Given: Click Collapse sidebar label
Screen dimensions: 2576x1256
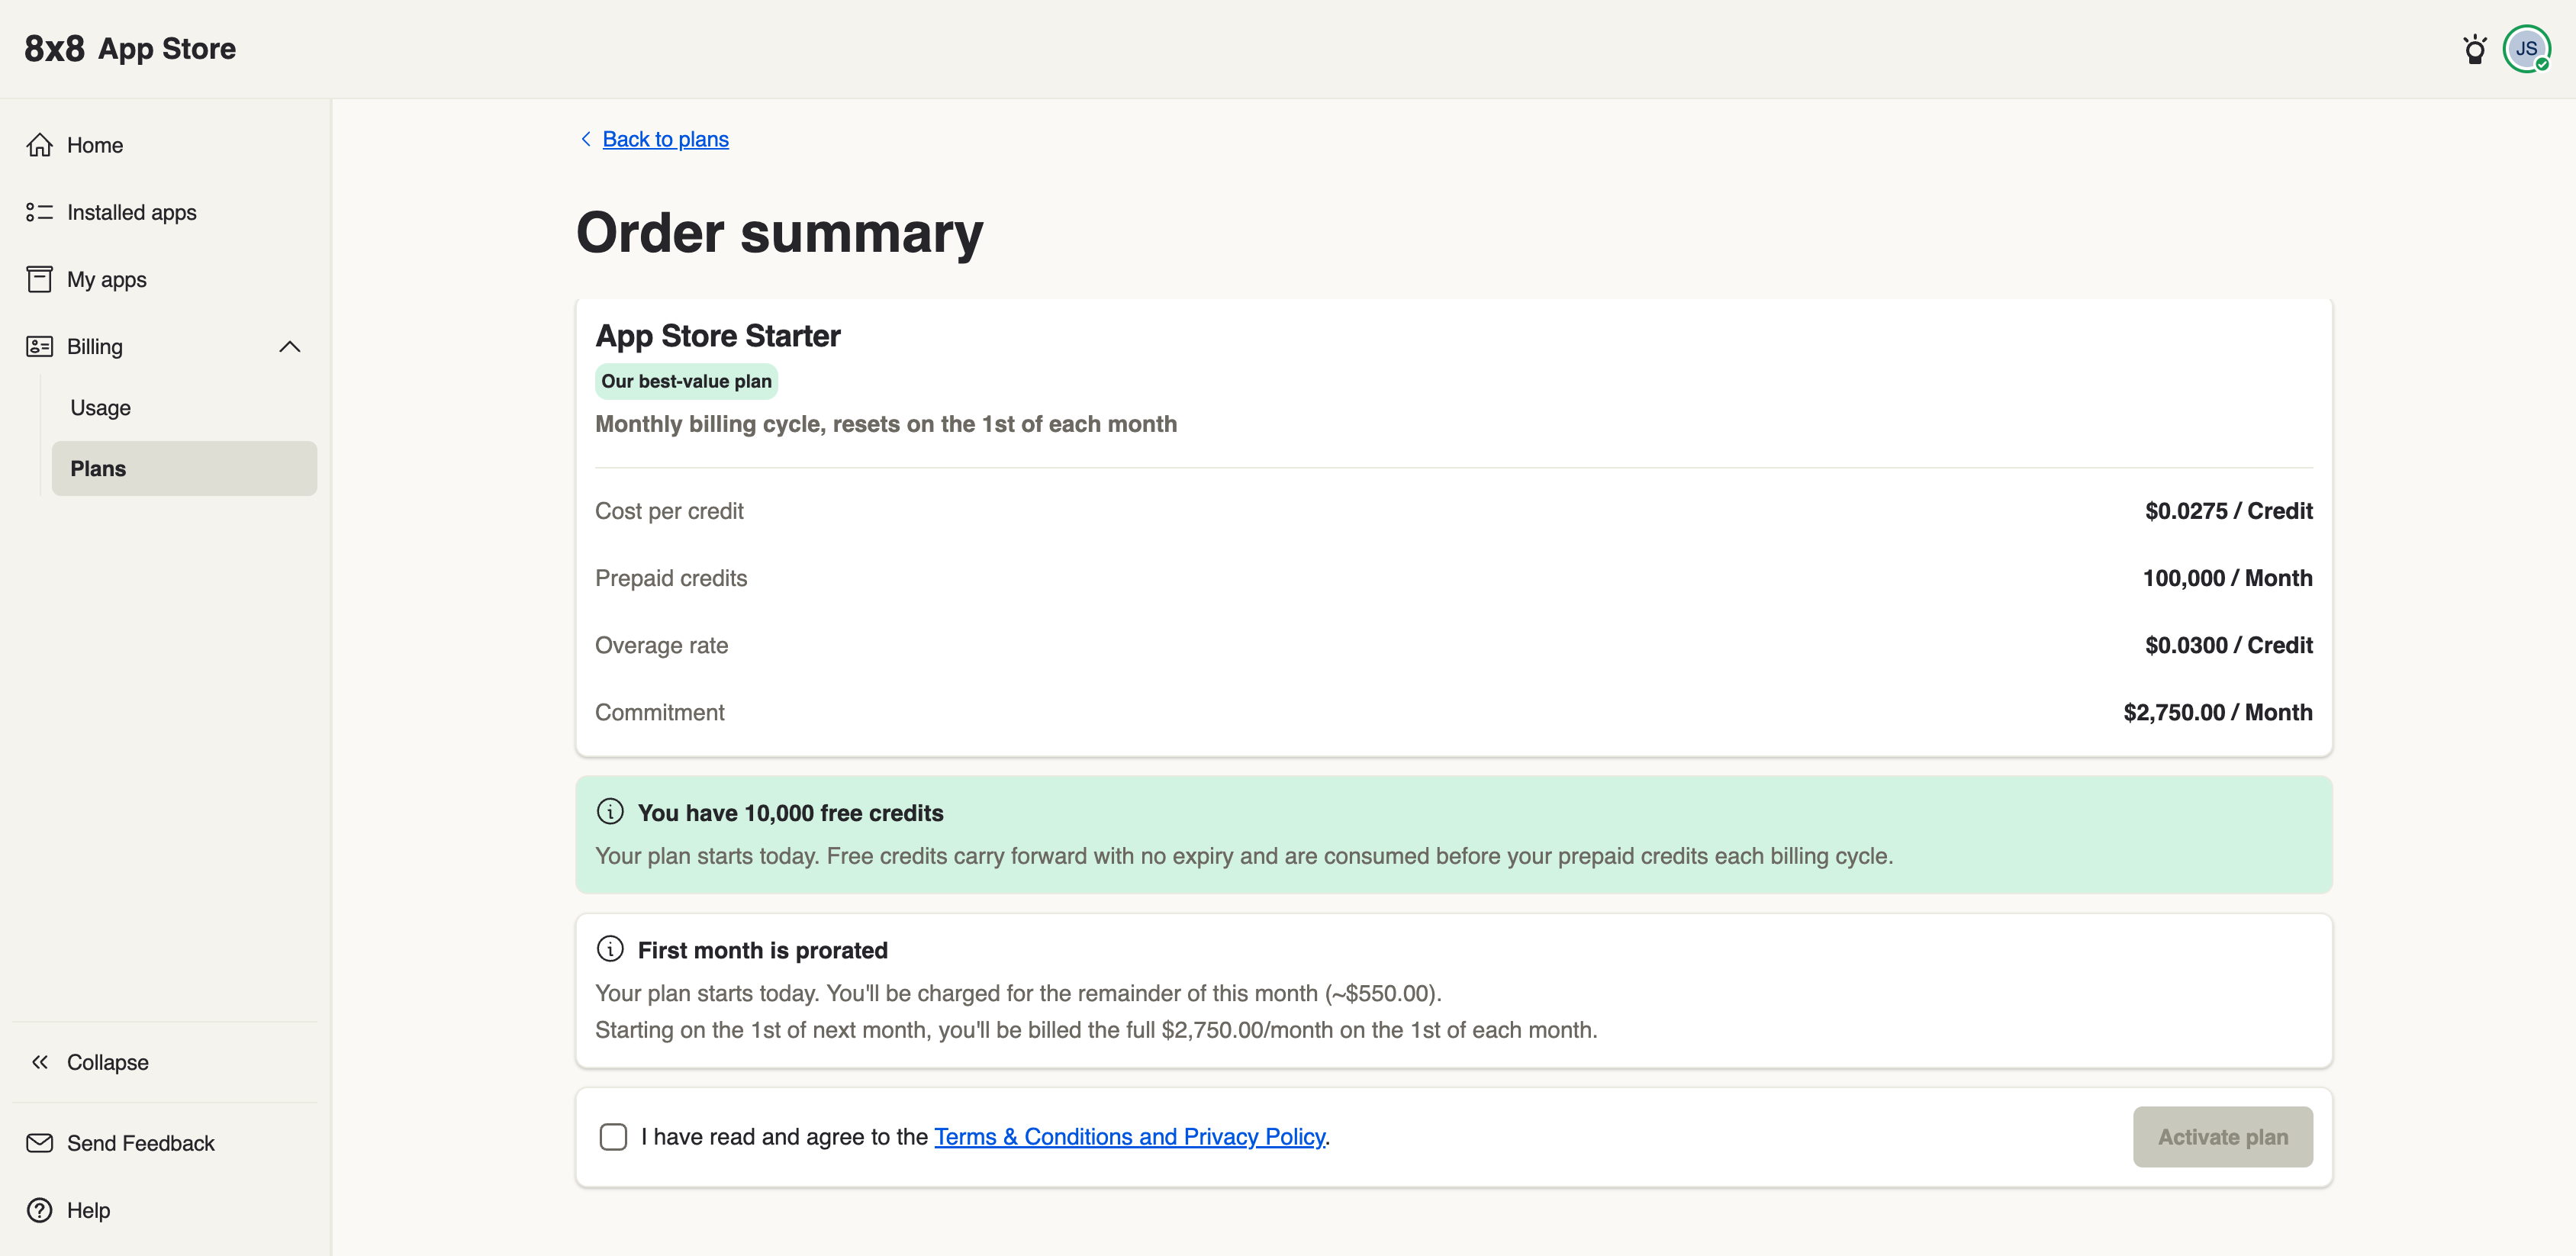Looking at the screenshot, I should (108, 1062).
